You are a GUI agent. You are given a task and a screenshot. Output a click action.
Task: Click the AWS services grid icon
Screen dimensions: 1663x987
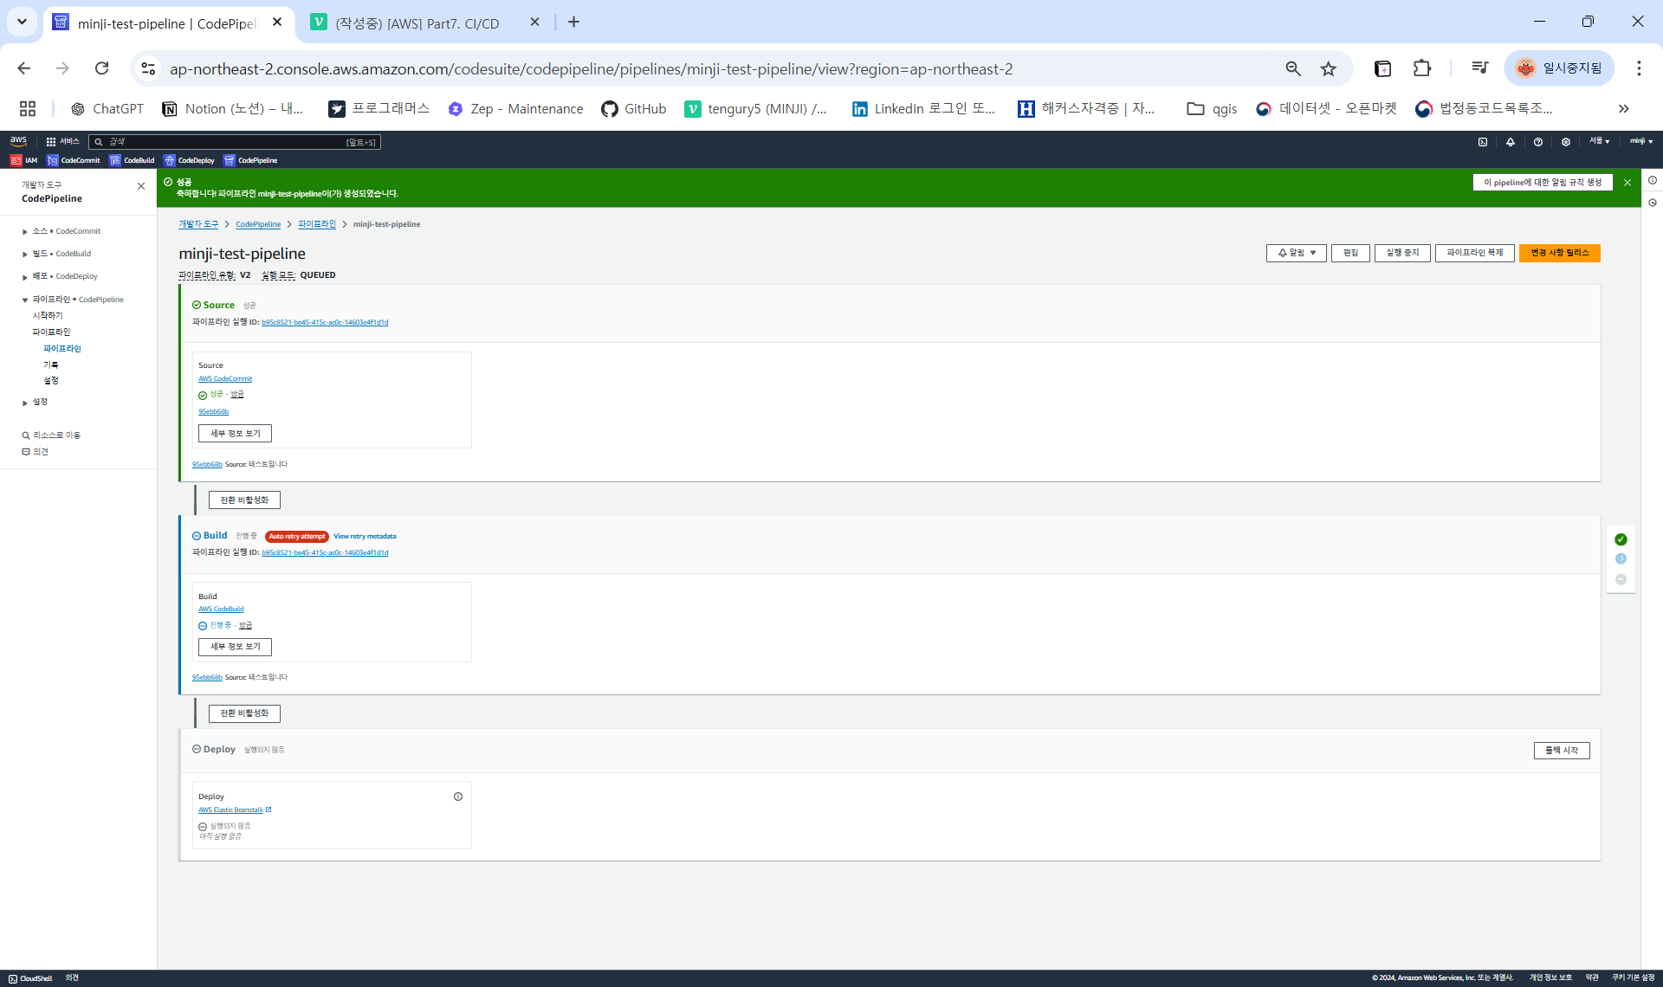coord(51,142)
